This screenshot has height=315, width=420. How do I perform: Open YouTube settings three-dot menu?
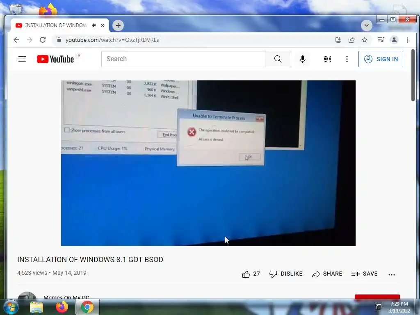tap(347, 59)
